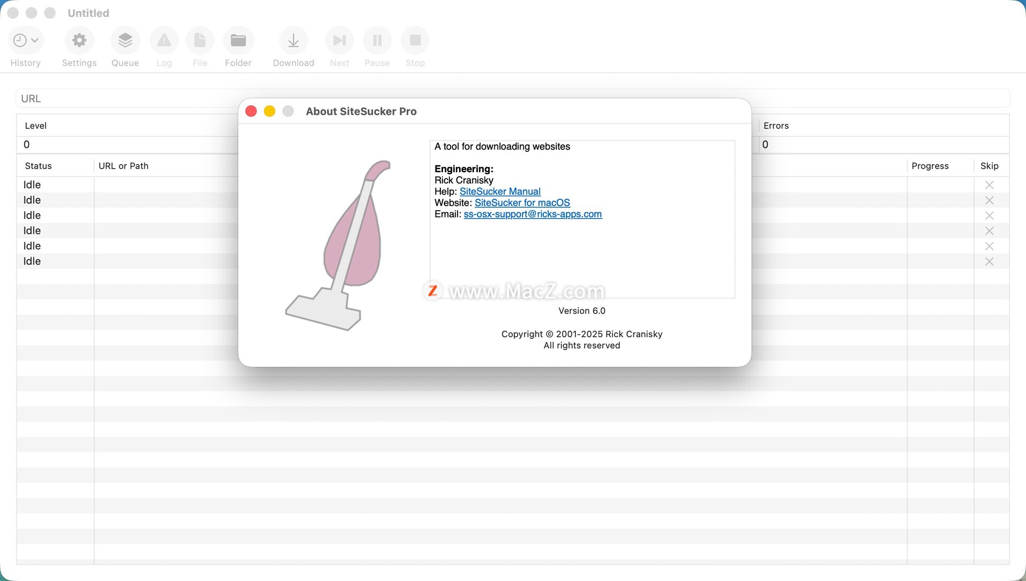1026x581 pixels.
Task: Click the Next skip-forward icon
Action: [x=339, y=41]
